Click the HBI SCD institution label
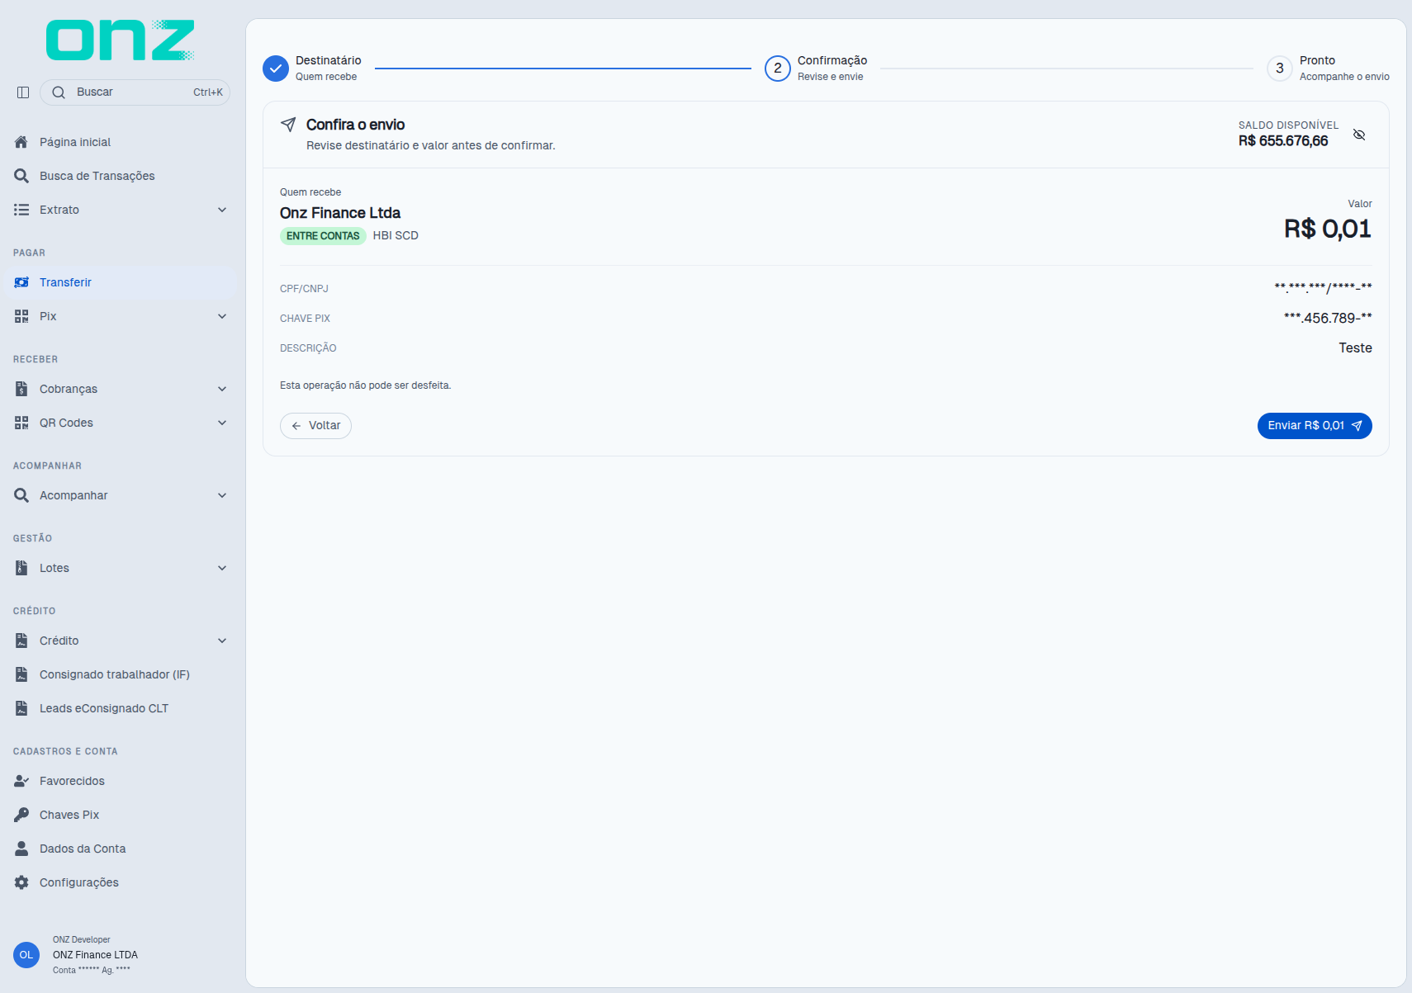 pyautogui.click(x=396, y=236)
